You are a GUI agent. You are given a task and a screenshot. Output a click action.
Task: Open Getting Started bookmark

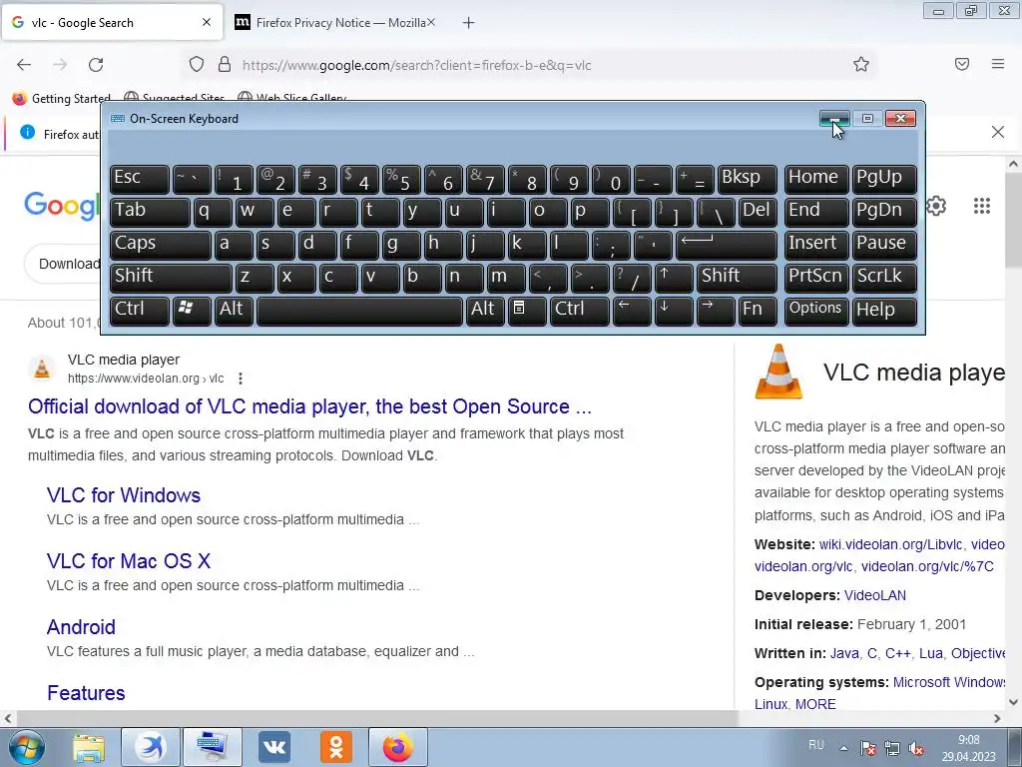tap(62, 99)
